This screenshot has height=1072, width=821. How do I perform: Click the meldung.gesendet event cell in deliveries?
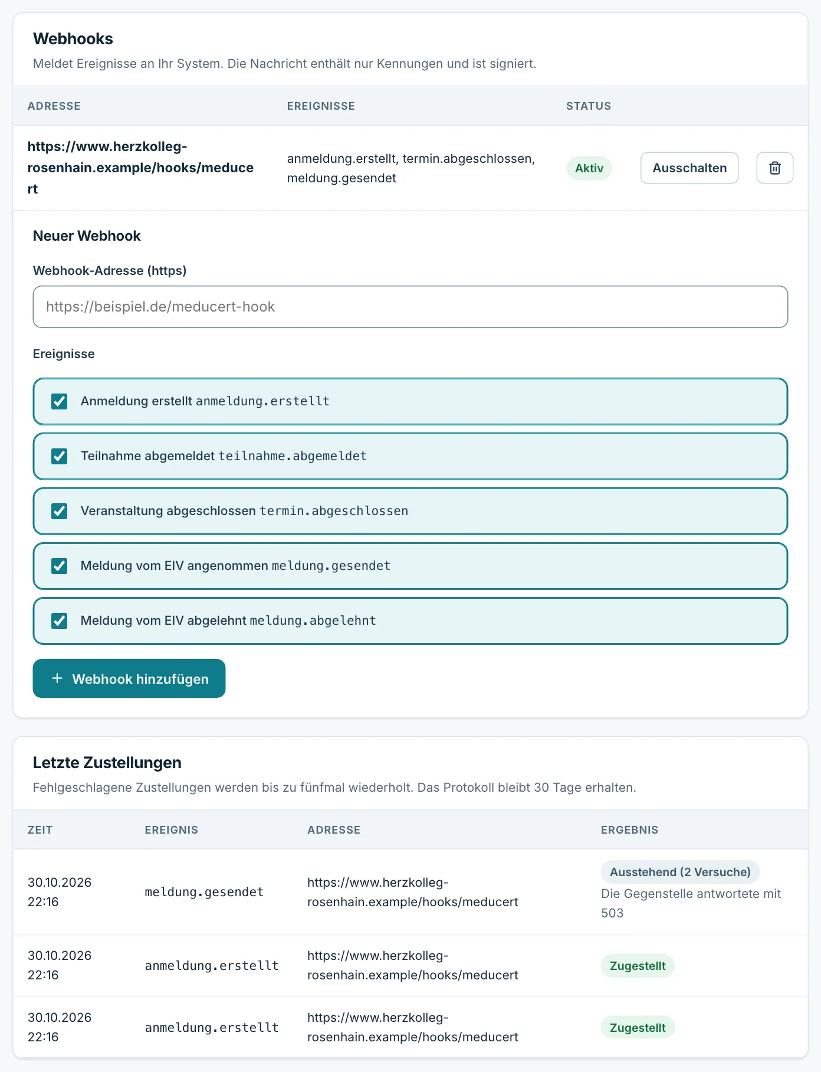tap(204, 892)
